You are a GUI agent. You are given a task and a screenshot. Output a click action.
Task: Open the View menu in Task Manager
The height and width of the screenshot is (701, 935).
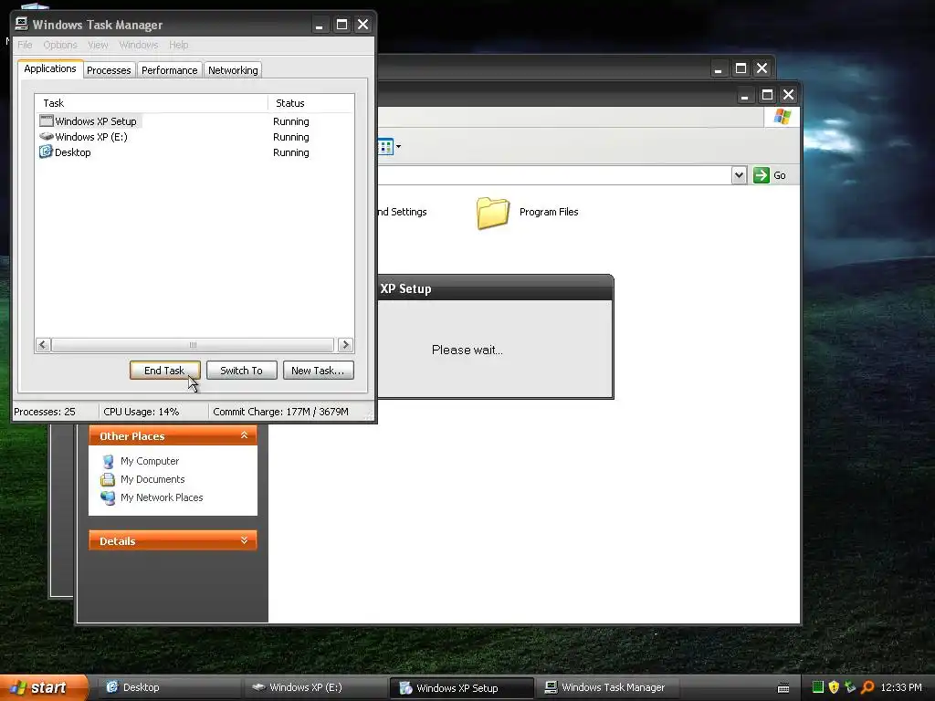coord(98,45)
